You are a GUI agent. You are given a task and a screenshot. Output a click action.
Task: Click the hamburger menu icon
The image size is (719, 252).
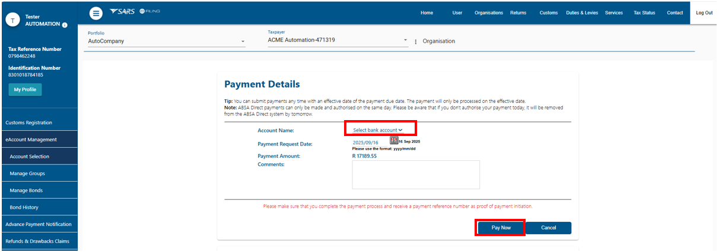click(96, 13)
